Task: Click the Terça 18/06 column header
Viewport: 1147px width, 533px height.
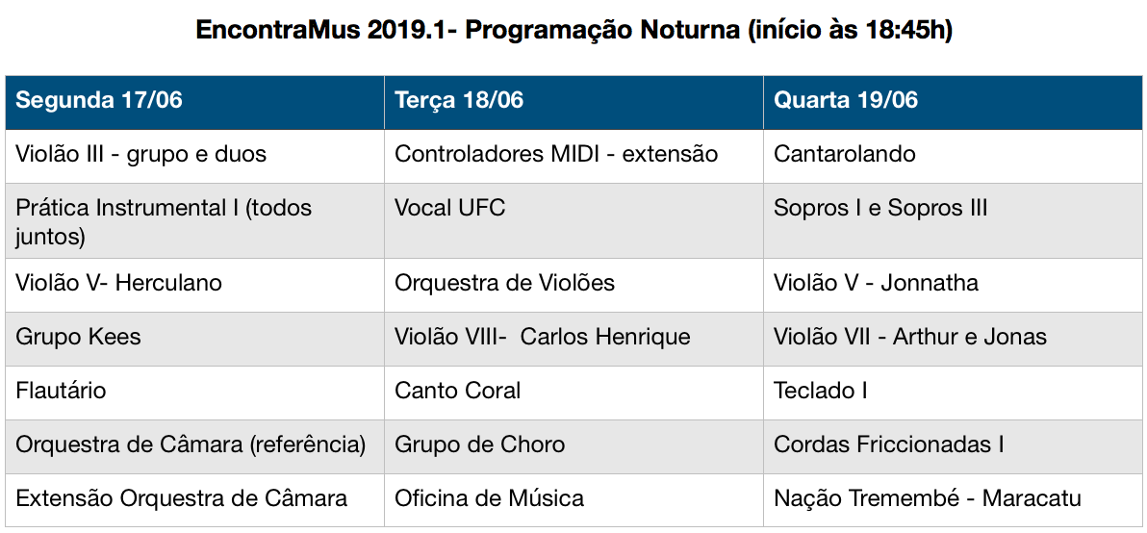Action: click(x=573, y=102)
